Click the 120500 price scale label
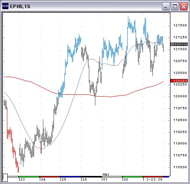This screenshot has width=190, height=184. [x=180, y=73]
